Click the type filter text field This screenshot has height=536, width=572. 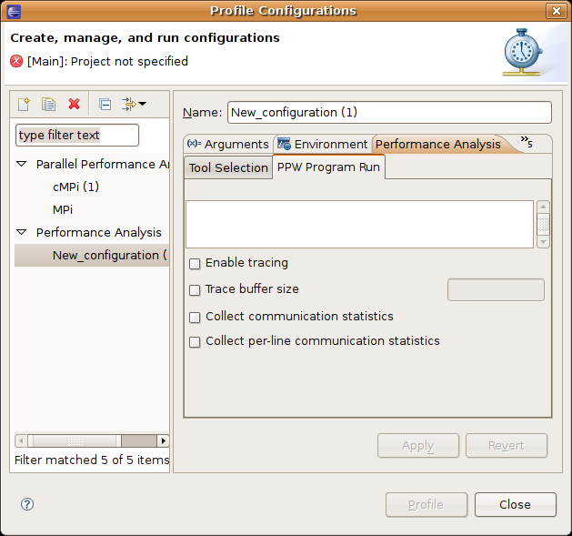click(77, 135)
